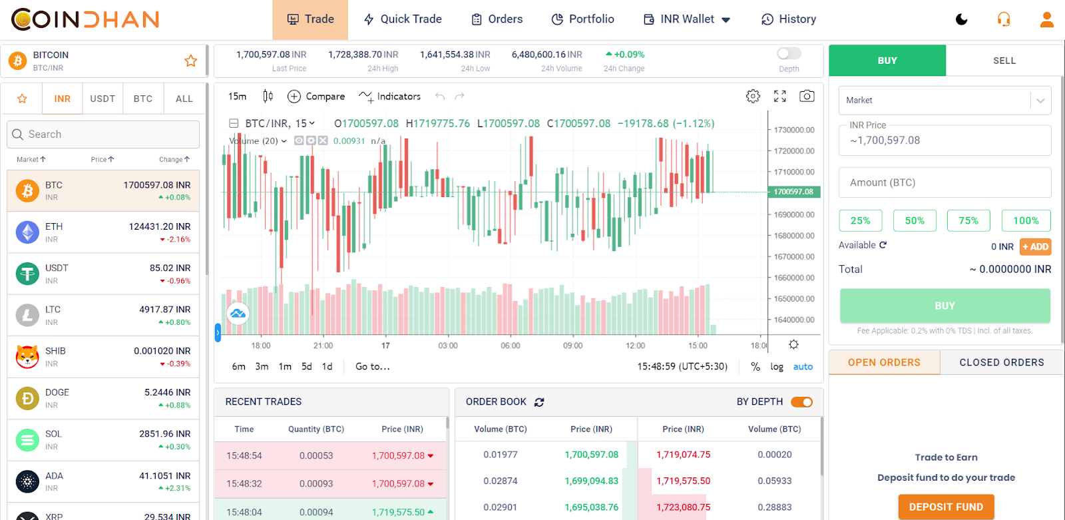Open 15m interval selector
The width and height of the screenshot is (1065, 520).
click(237, 97)
